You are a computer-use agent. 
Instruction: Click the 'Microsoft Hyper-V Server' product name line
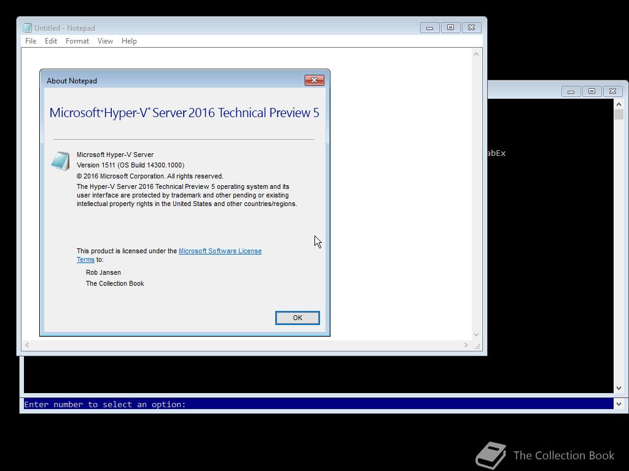coord(115,155)
